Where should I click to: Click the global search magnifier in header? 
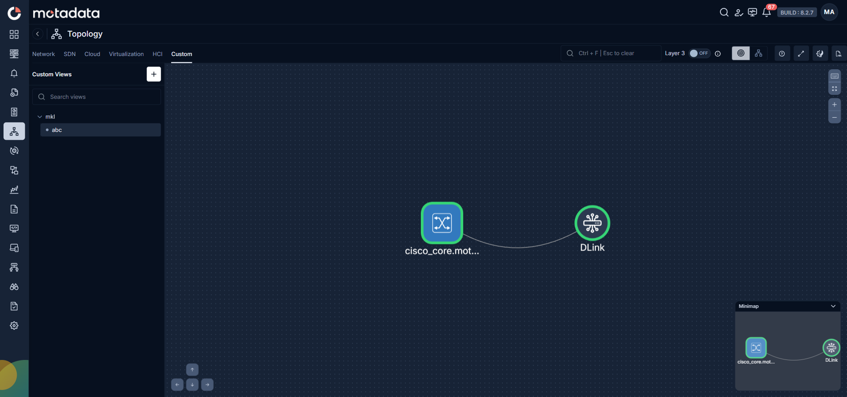(724, 12)
